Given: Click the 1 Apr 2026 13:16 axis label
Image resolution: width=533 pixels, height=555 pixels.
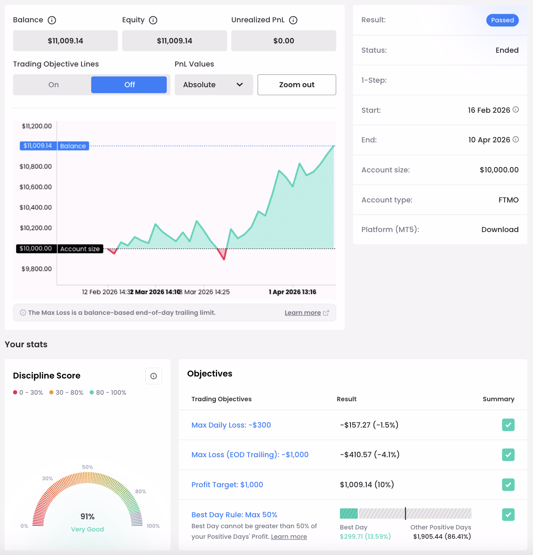Looking at the screenshot, I should tap(292, 292).
